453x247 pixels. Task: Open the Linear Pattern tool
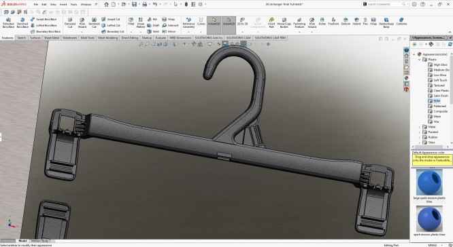(x=140, y=23)
